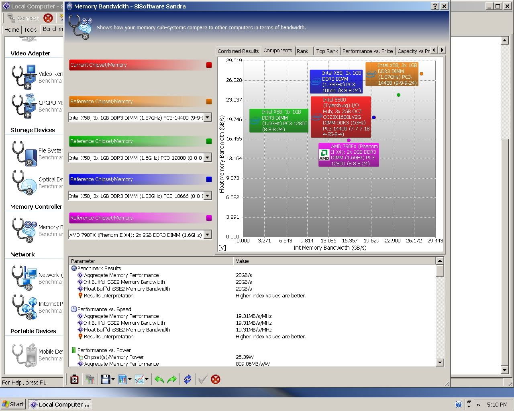Go back with the green left arrow
Viewport: 514px width, 411px height.
(159, 379)
